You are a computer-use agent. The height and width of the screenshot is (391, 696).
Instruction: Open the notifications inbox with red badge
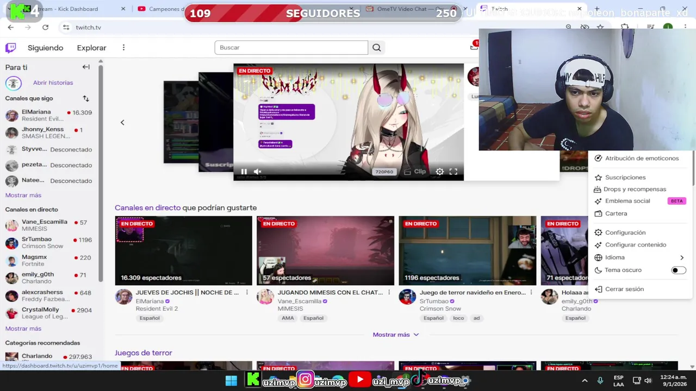coord(474,47)
